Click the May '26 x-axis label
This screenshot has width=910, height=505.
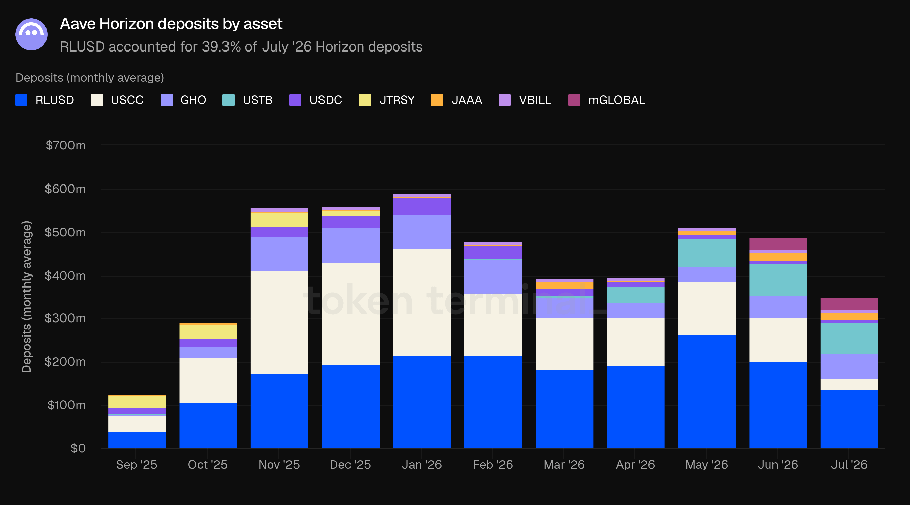coord(706,464)
